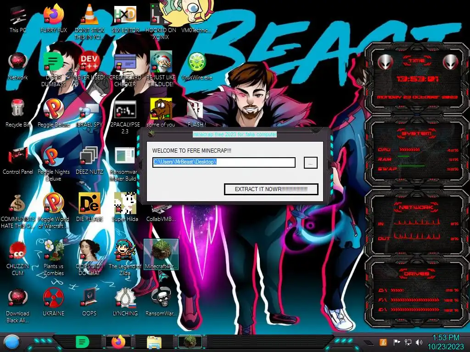Click the SYSTEM widget CPU meter
Screen dimensions: 470x352
(409, 149)
